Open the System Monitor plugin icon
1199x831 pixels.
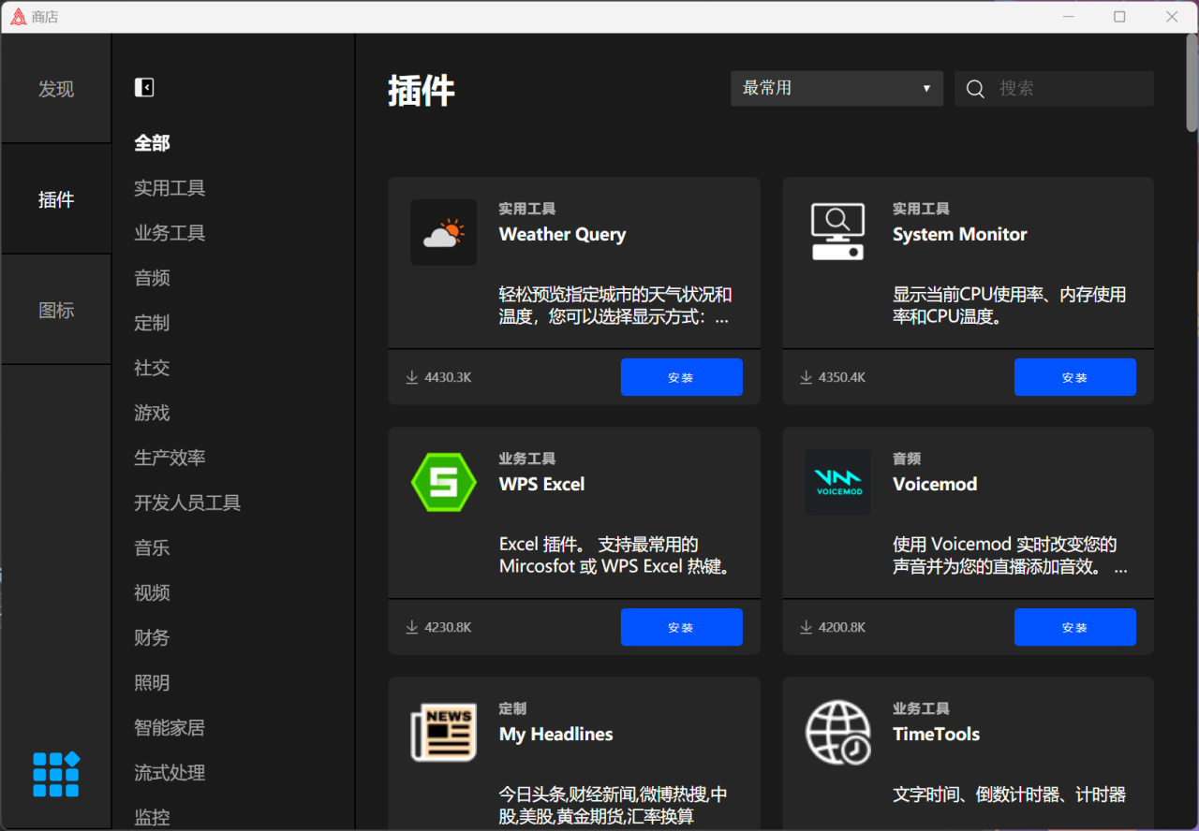pos(837,232)
